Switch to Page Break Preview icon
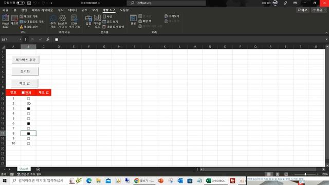 (286, 174)
